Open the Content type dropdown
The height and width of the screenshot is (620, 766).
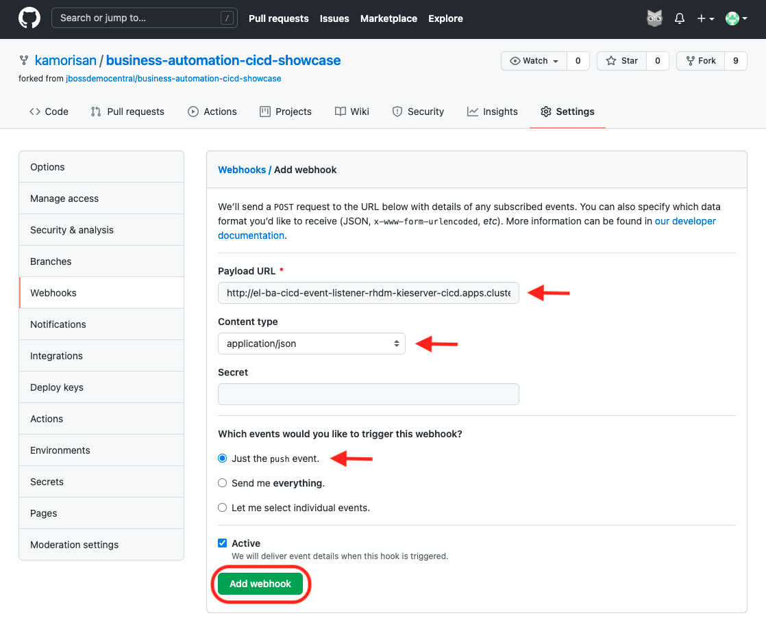pos(312,344)
